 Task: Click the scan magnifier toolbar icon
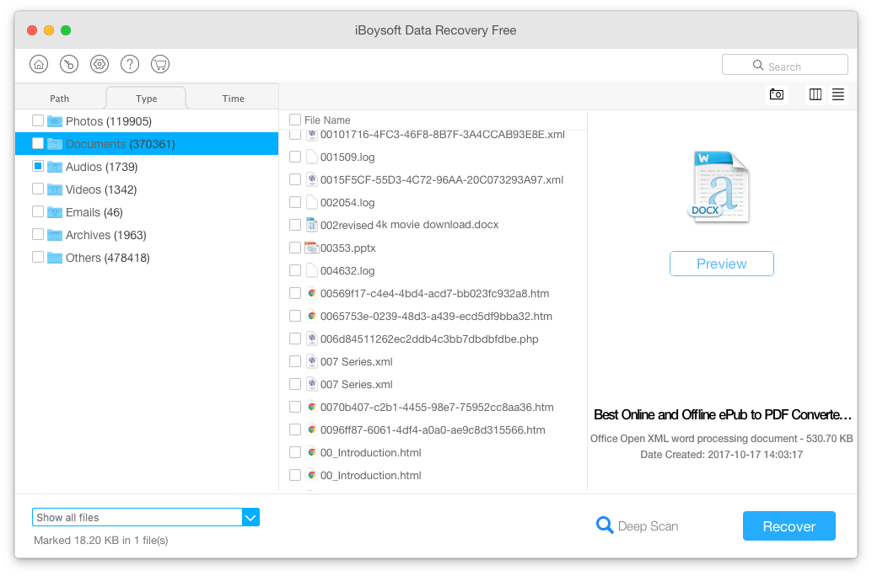(69, 64)
